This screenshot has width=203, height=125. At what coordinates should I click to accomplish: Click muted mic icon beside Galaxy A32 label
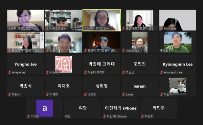[123, 51]
